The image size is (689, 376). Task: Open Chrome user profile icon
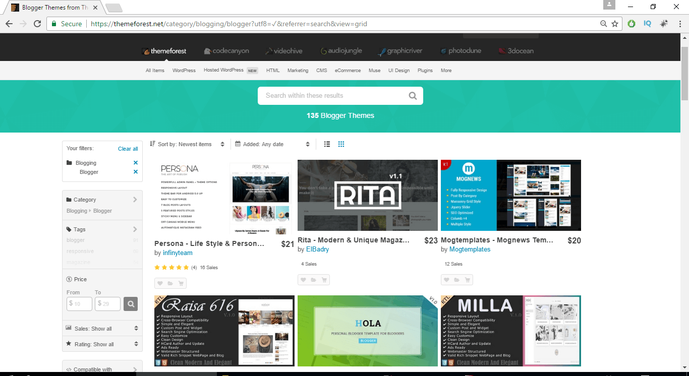pyautogui.click(x=609, y=5)
